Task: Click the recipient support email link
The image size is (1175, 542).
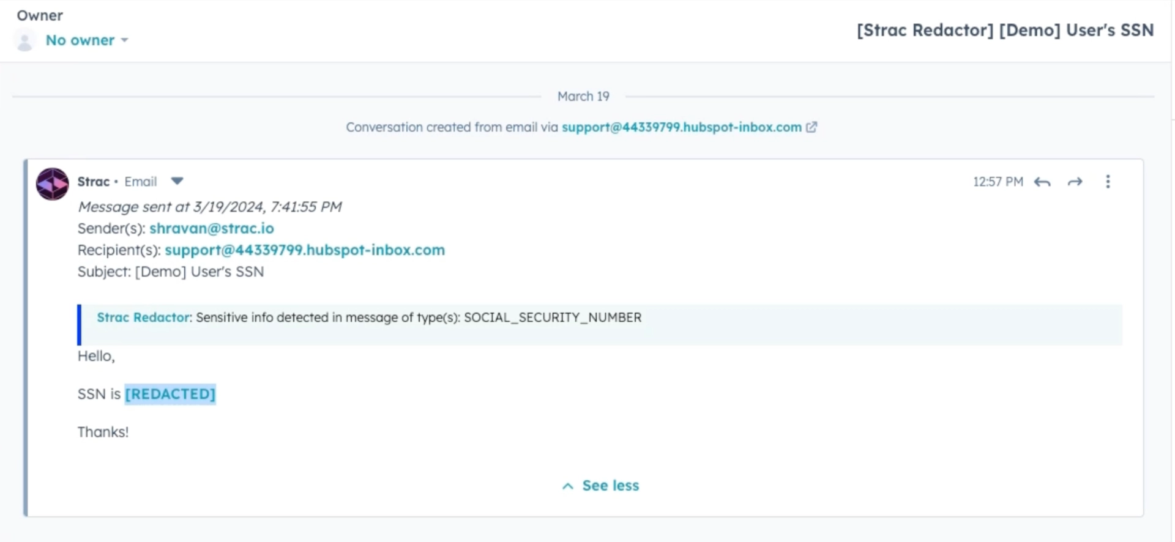Action: (305, 250)
